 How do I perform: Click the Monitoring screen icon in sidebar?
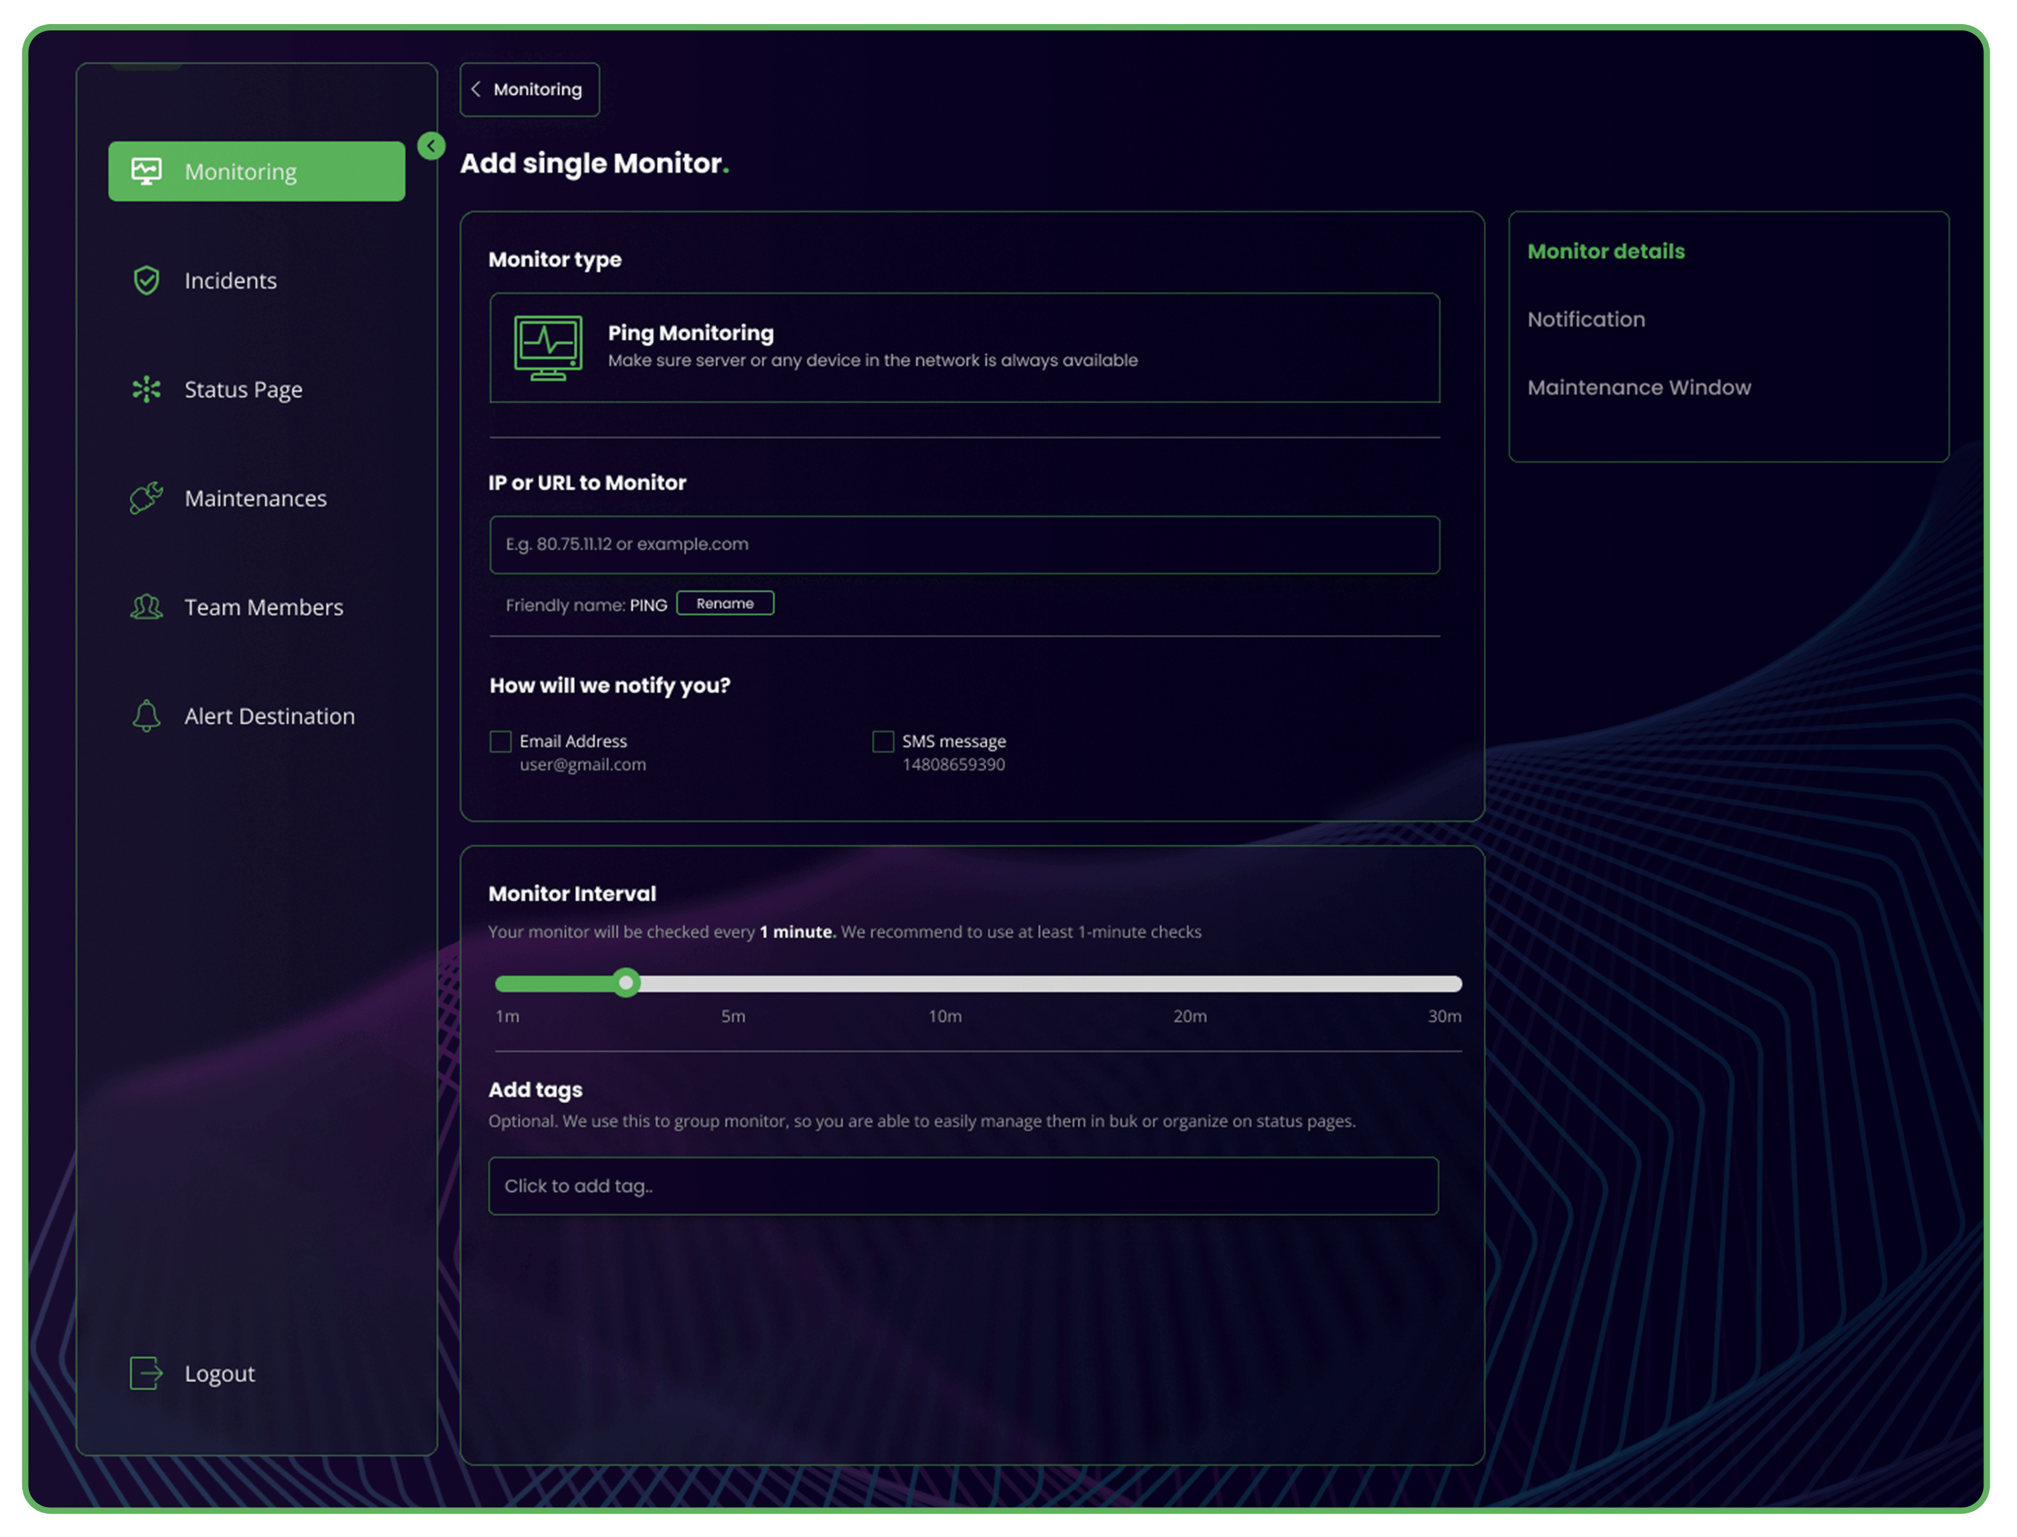point(146,171)
